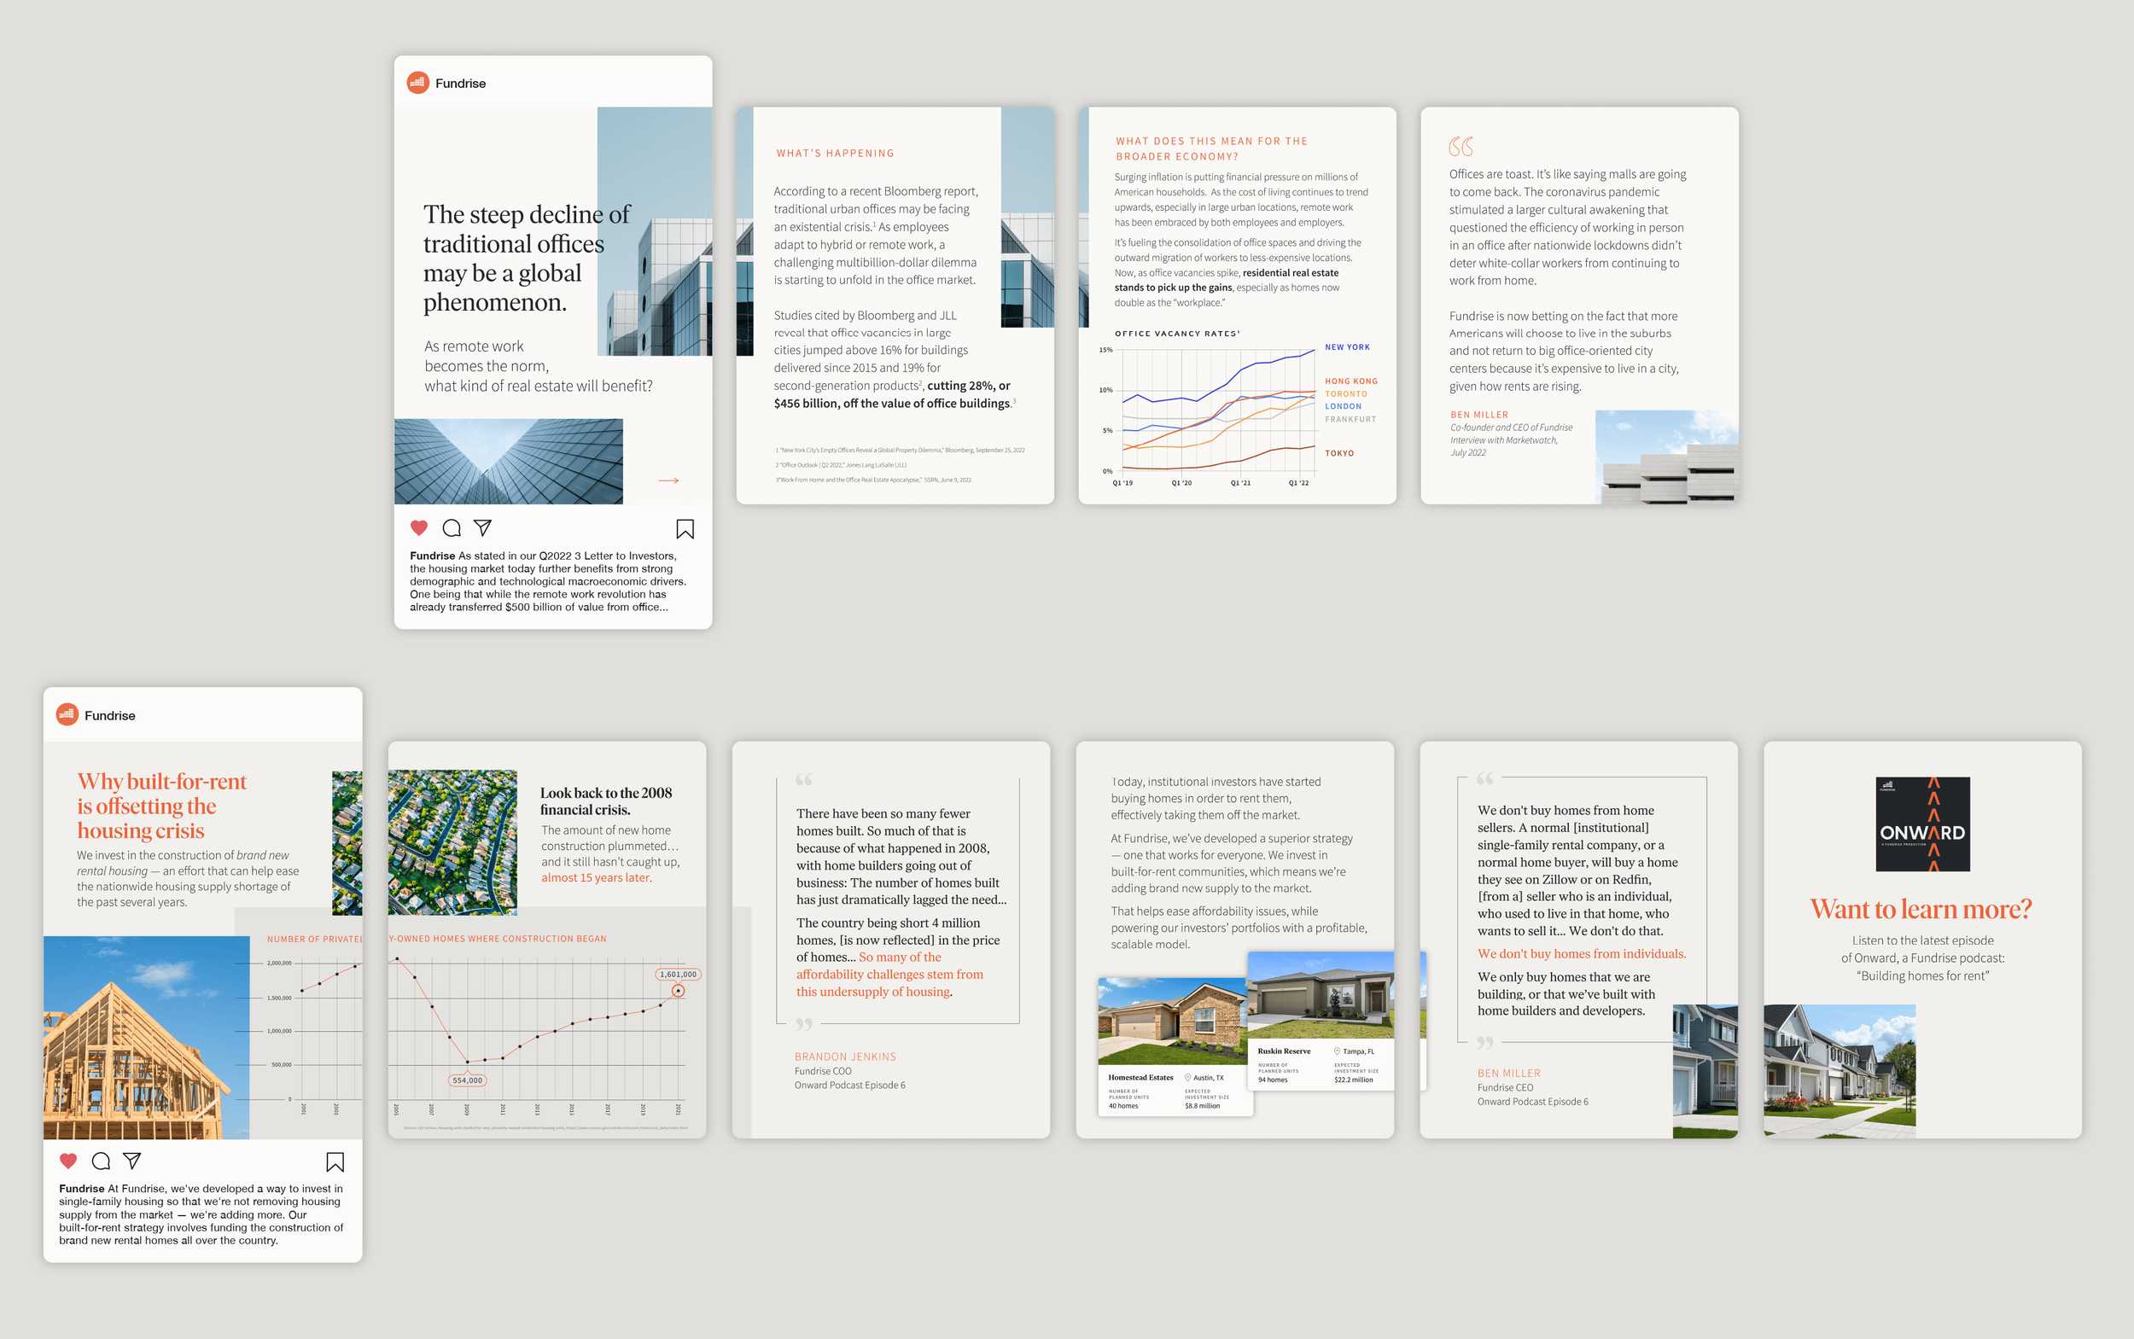
Task: Click the TOKYO legend label in the chart
Action: click(1338, 452)
